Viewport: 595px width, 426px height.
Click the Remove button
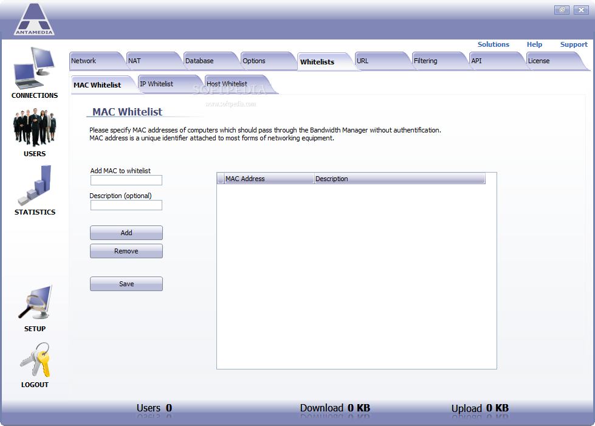click(x=126, y=251)
